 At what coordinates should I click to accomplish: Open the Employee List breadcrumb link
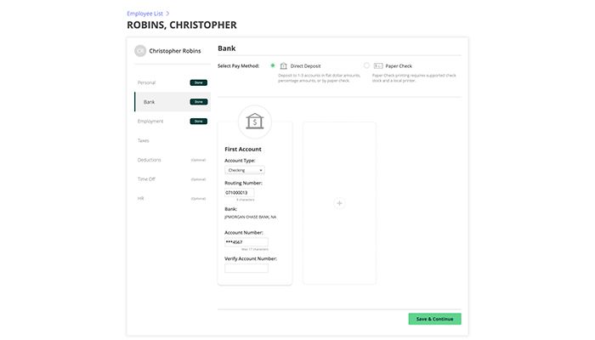click(144, 14)
